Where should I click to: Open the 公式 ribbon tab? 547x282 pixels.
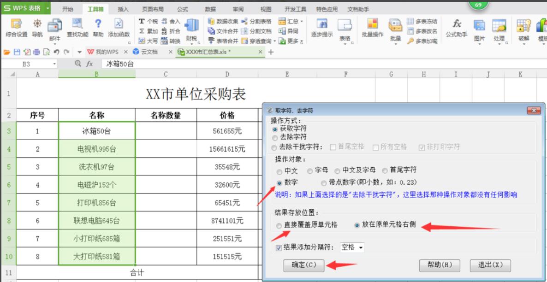183,9
